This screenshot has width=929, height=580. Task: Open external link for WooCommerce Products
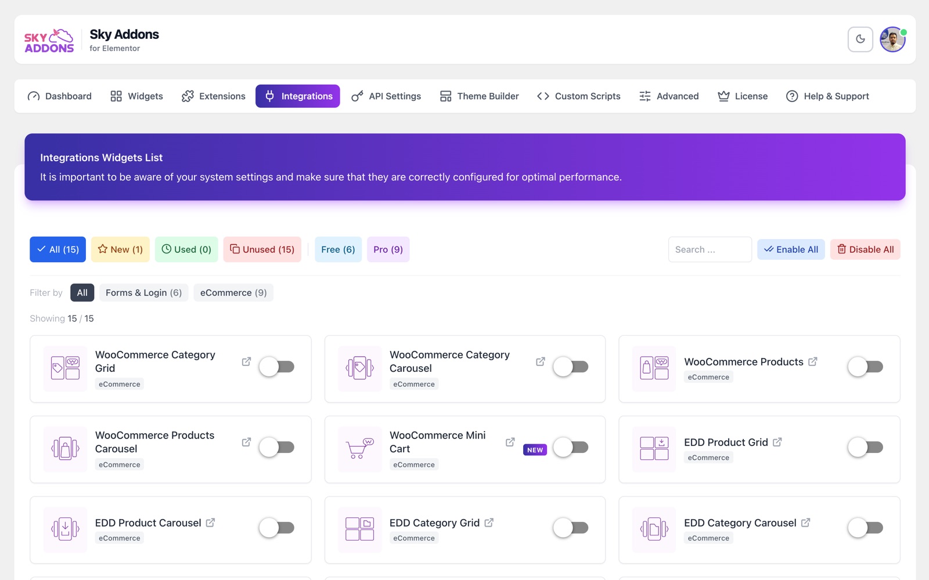click(813, 361)
